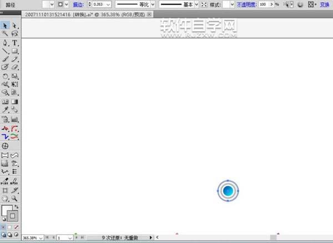Select the Pen tool
This screenshot has height=243, width=333.
pyautogui.click(x=5, y=43)
